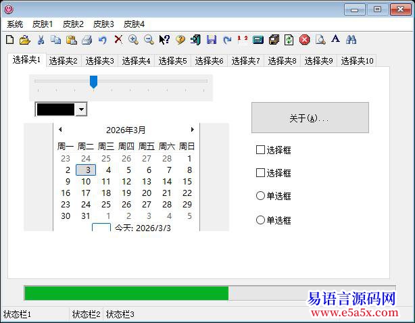Select the first 单选框 radio button
Screen dimensions: 415x323
261,196
